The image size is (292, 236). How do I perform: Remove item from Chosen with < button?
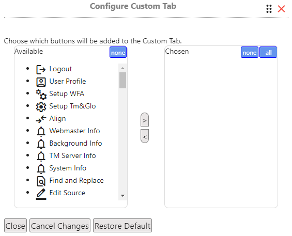pyautogui.click(x=145, y=136)
